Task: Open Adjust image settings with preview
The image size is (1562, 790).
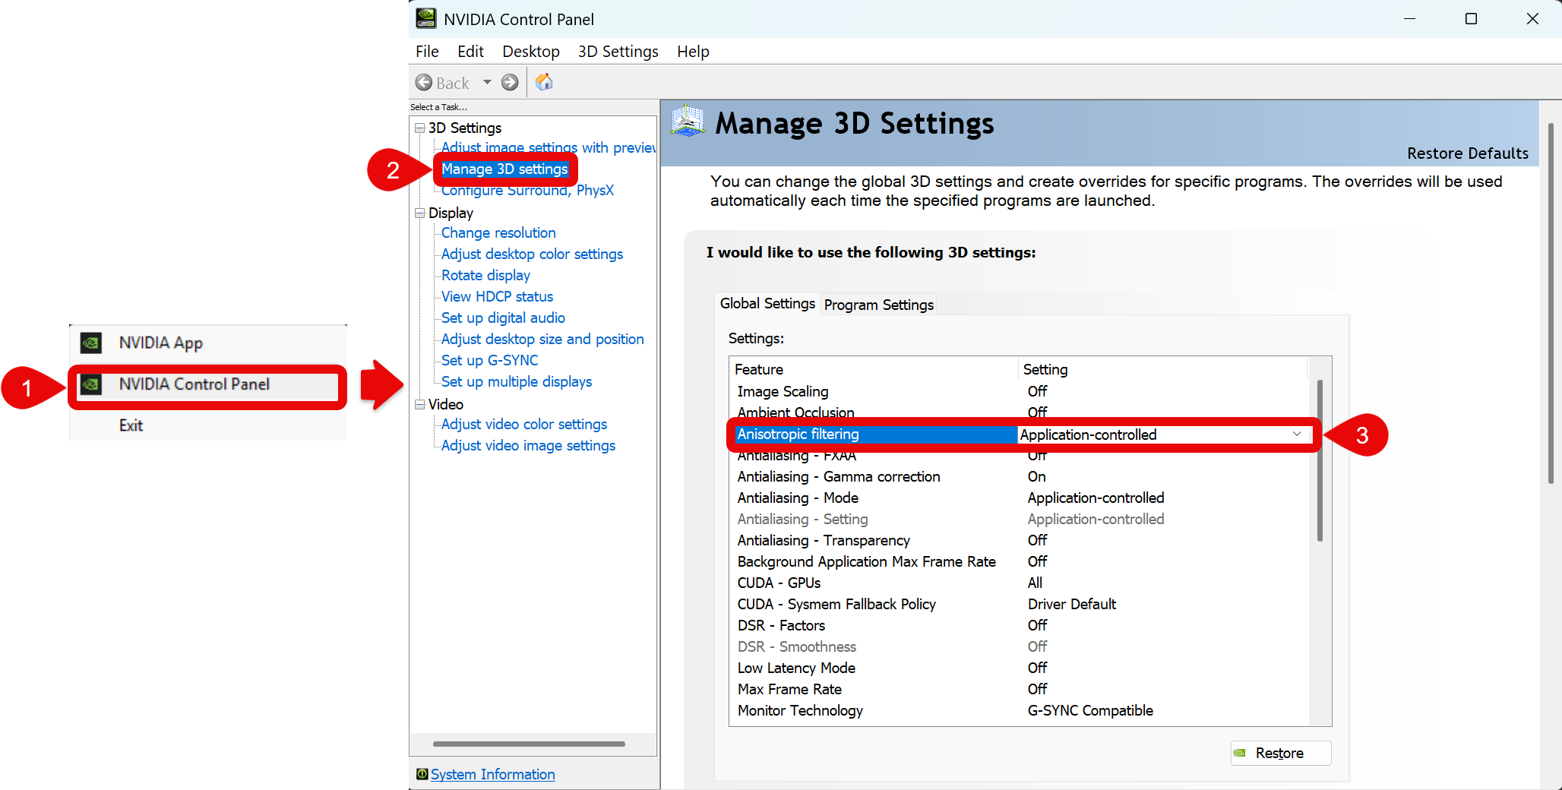Action: (548, 147)
